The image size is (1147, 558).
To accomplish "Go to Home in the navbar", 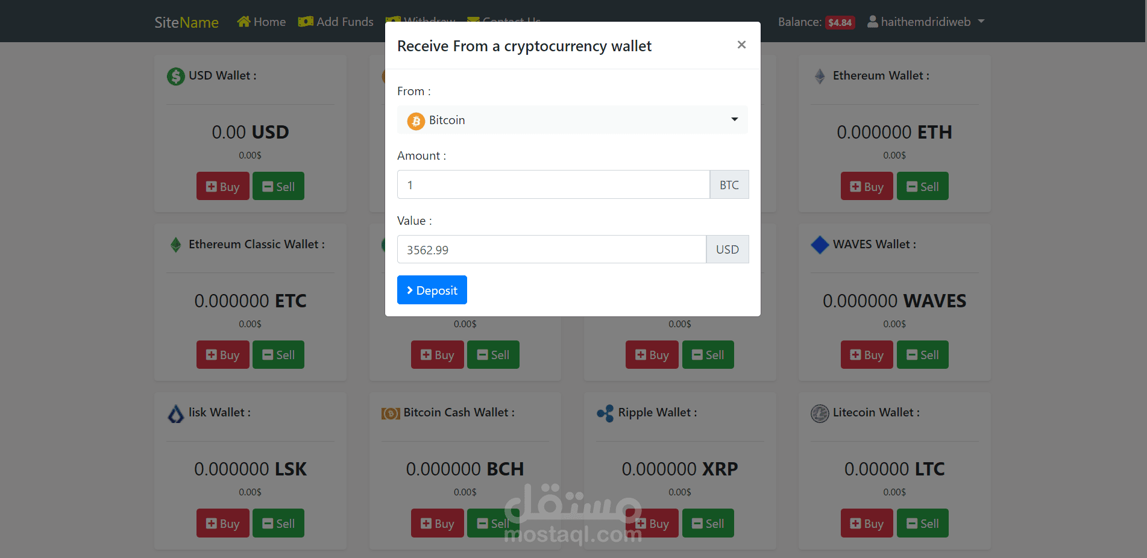I will point(262,22).
